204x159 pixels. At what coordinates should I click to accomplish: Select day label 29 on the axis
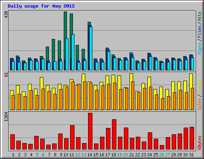point(179,155)
